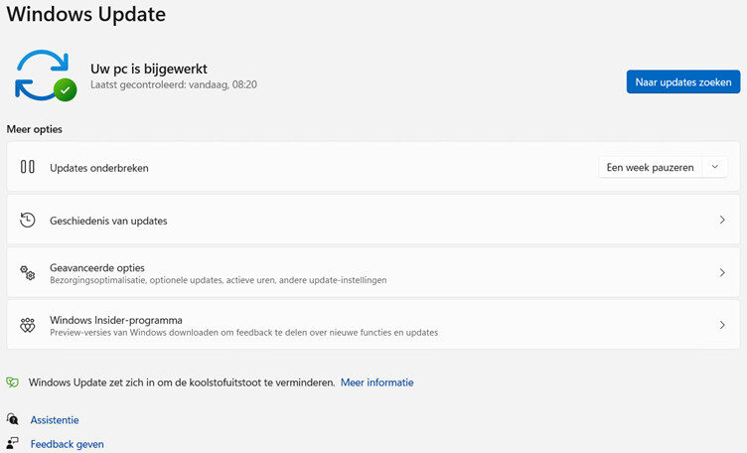Click the koolstofuitstoot te verminderen sentence
The height and width of the screenshot is (453, 747).
[182, 382]
